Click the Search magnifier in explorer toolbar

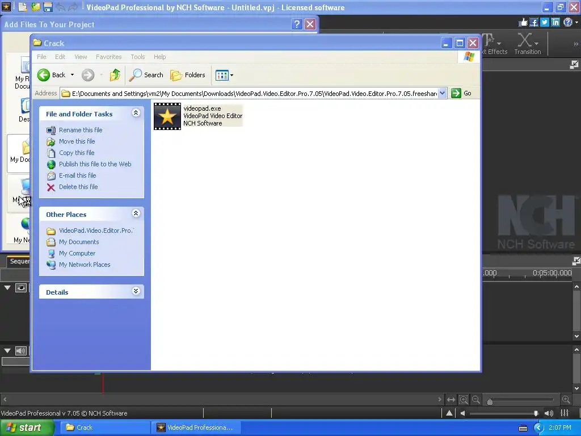click(146, 75)
